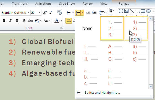Select the 1) 2) 3) numbering style
The height and width of the screenshot is (100, 155).
136,28
